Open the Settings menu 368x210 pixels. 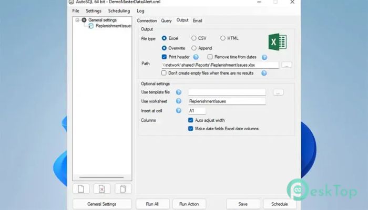(94, 11)
